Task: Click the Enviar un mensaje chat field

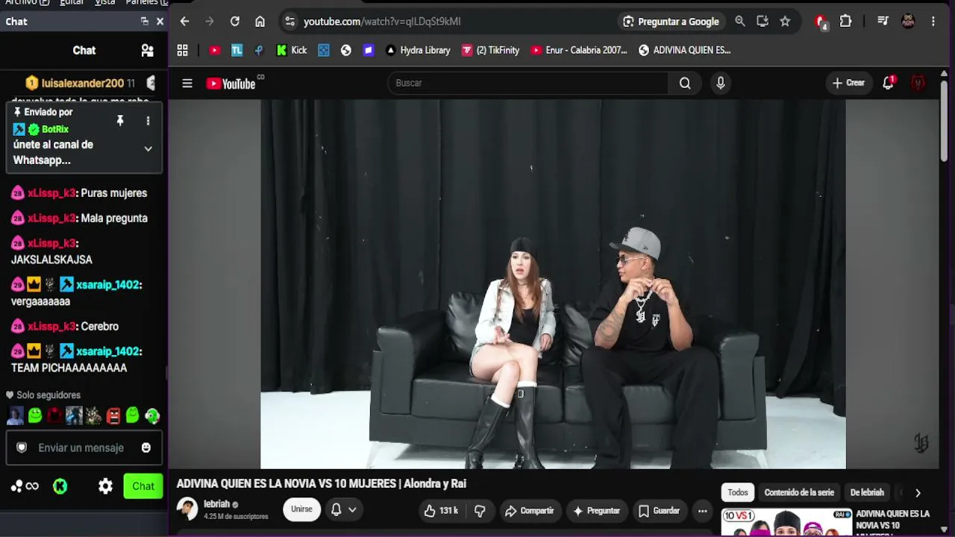Action: click(81, 447)
